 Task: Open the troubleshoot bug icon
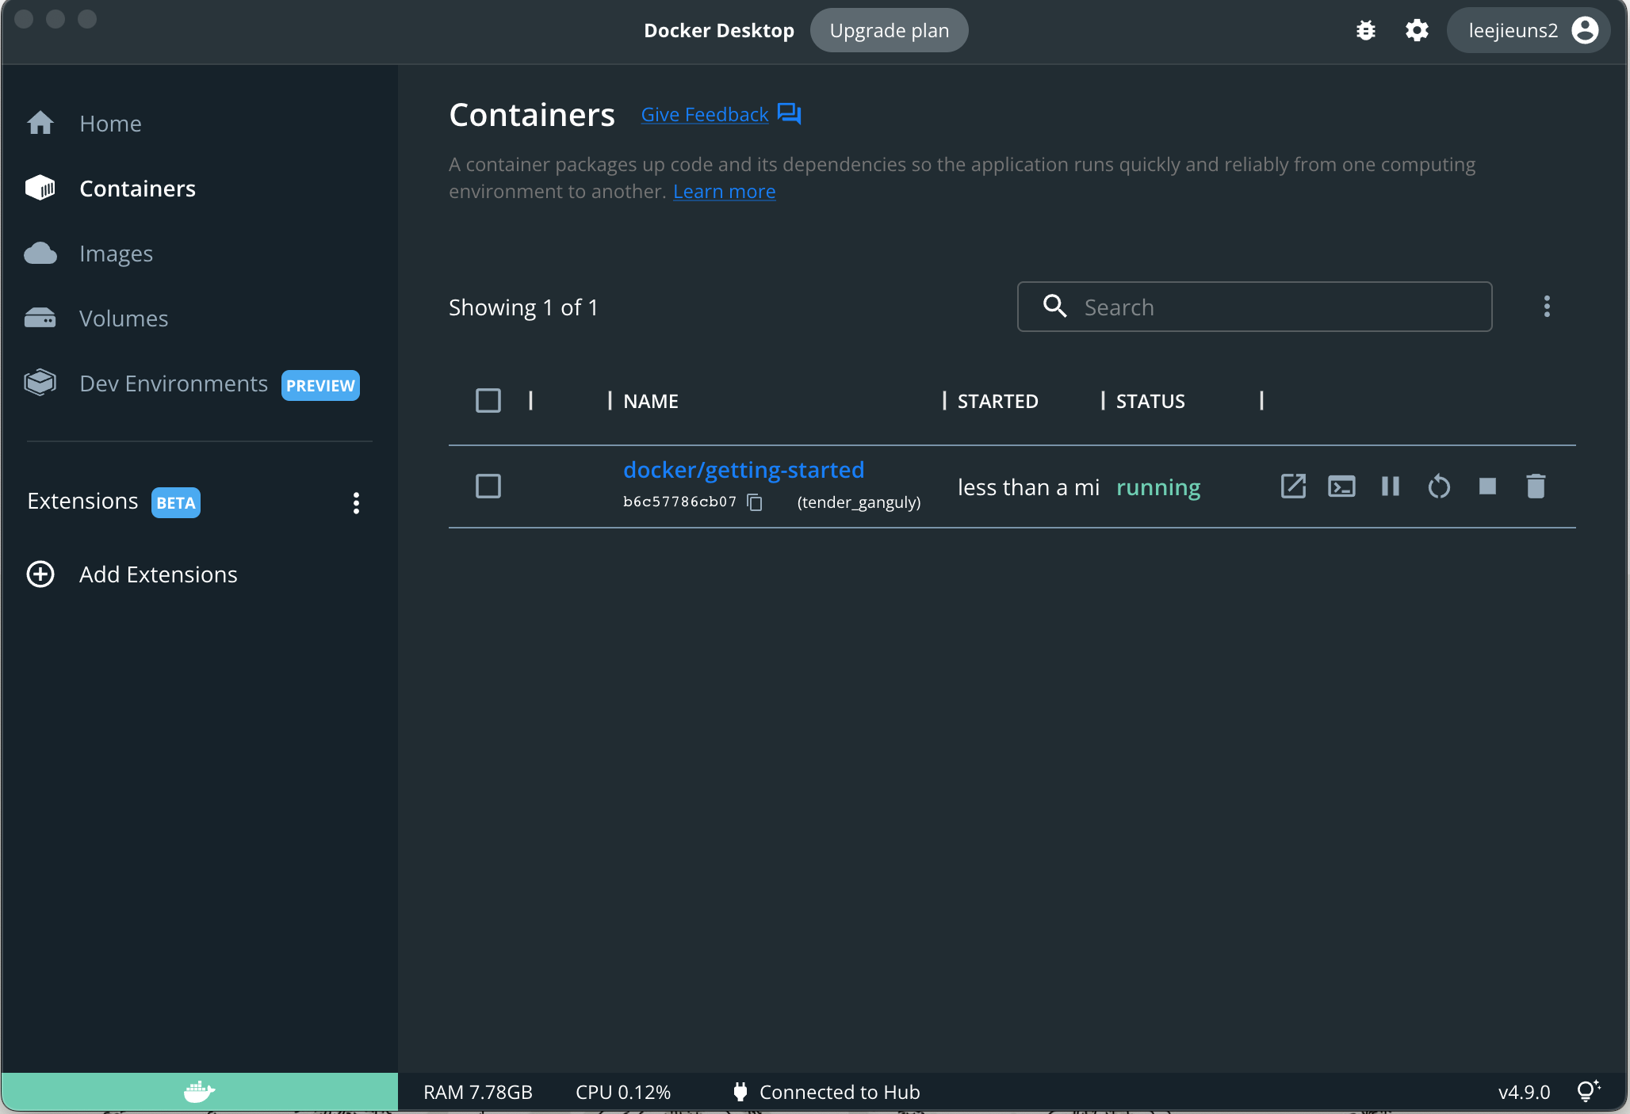click(x=1365, y=31)
